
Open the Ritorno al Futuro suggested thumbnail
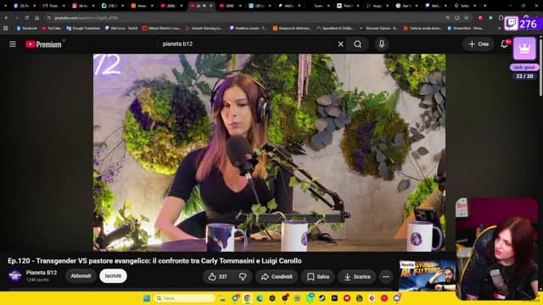coord(427,275)
